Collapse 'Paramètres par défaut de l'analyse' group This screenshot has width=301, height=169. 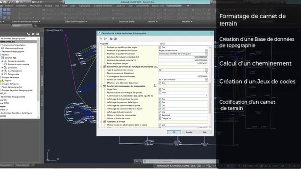[102, 67]
